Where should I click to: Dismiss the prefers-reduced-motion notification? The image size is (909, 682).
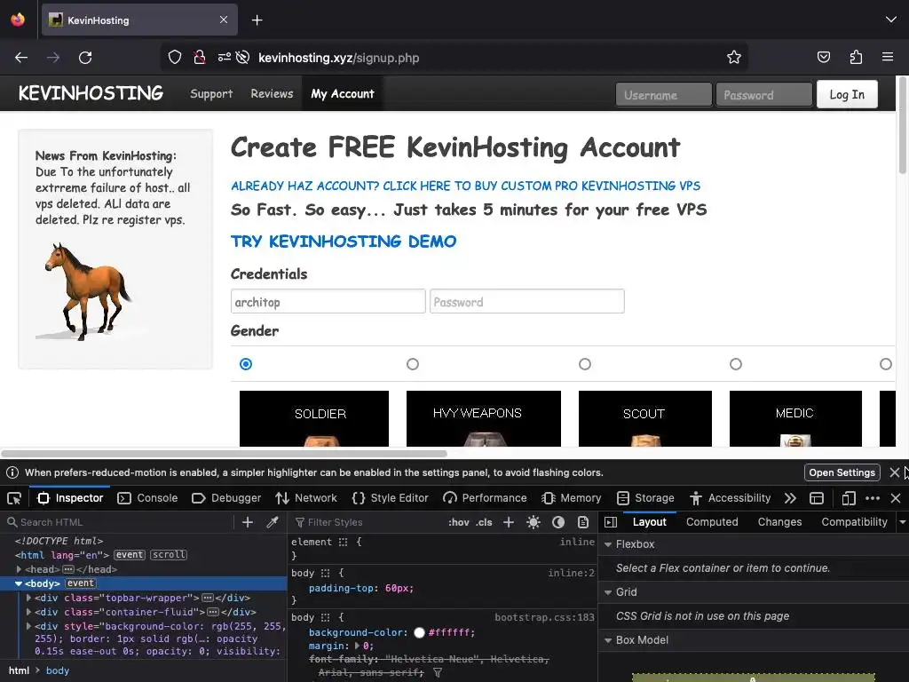pyautogui.click(x=895, y=472)
